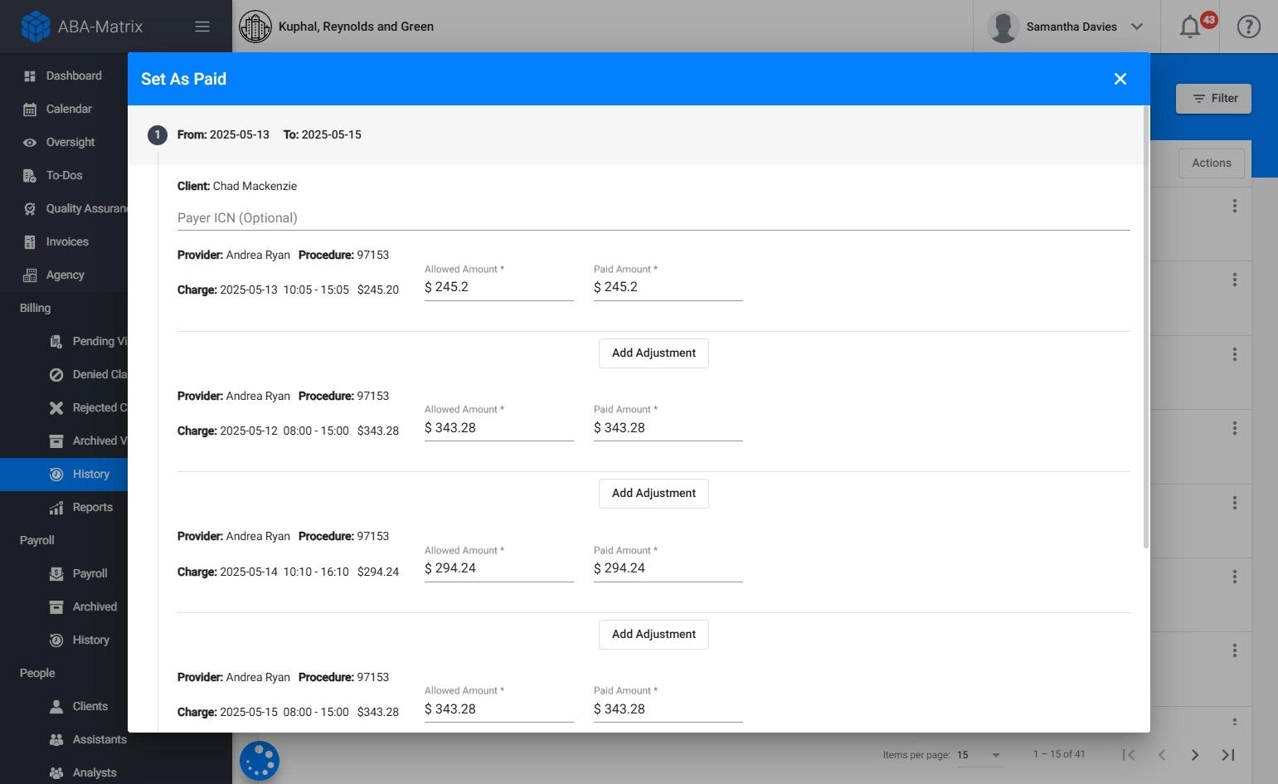Image resolution: width=1278 pixels, height=784 pixels.
Task: Open the seventh row's three-dot menu
Action: (1235, 650)
